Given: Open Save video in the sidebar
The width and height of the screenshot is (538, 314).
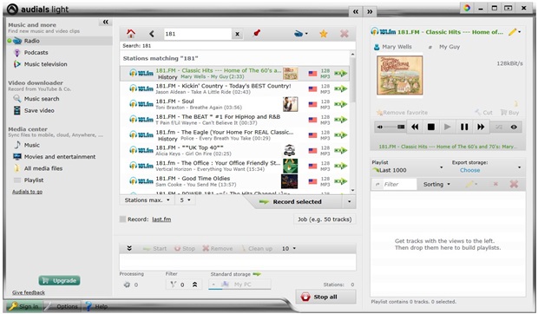Looking at the screenshot, I should pos(39,110).
